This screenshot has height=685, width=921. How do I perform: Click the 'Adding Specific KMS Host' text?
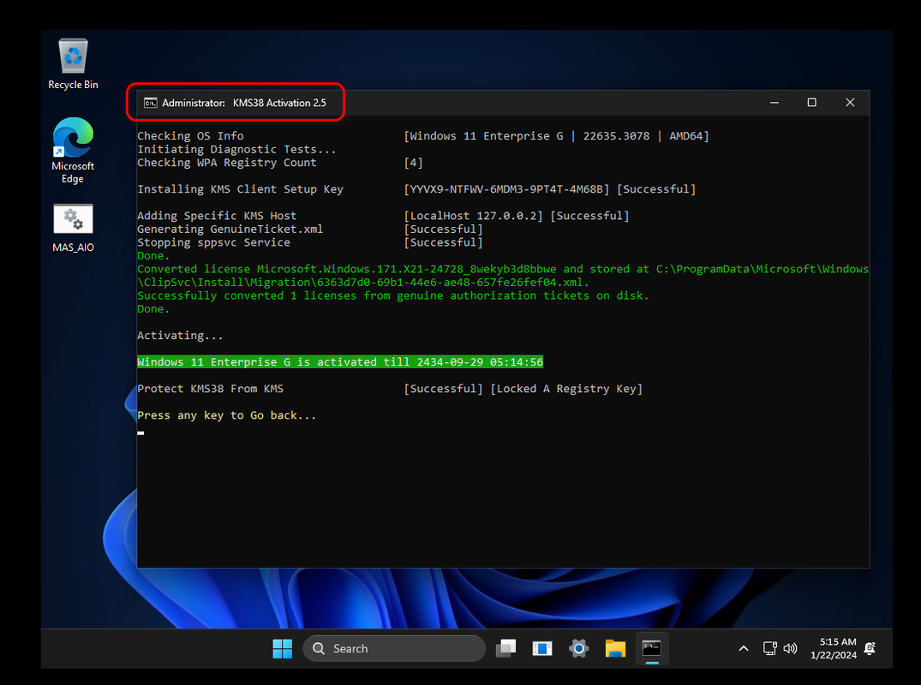[x=217, y=216]
